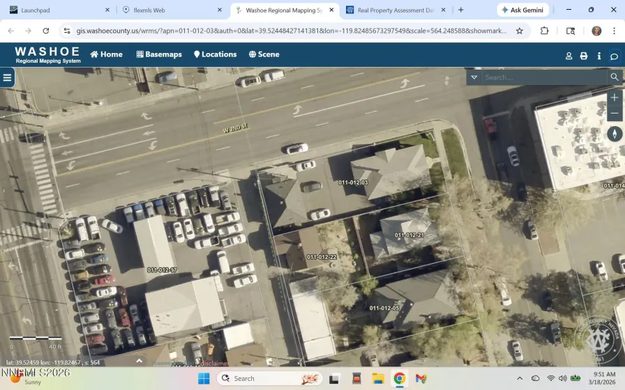Viewport: 625px width, 390px height.
Task: Open the extensions puzzle icon
Action: tap(545, 31)
